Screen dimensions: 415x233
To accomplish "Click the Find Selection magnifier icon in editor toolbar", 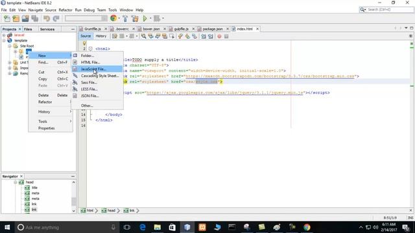I will 144,36.
